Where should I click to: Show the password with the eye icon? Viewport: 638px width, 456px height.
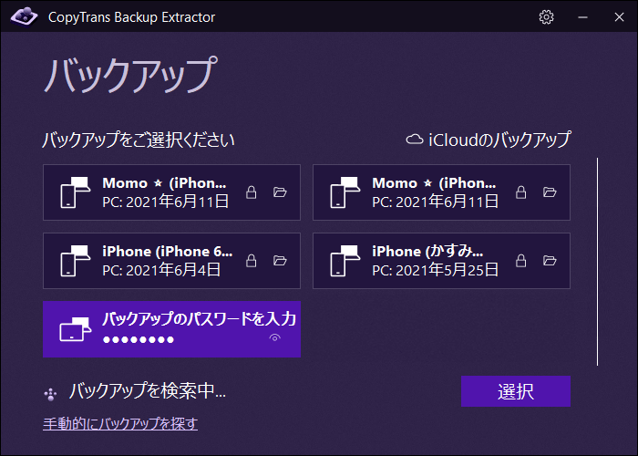(x=275, y=338)
